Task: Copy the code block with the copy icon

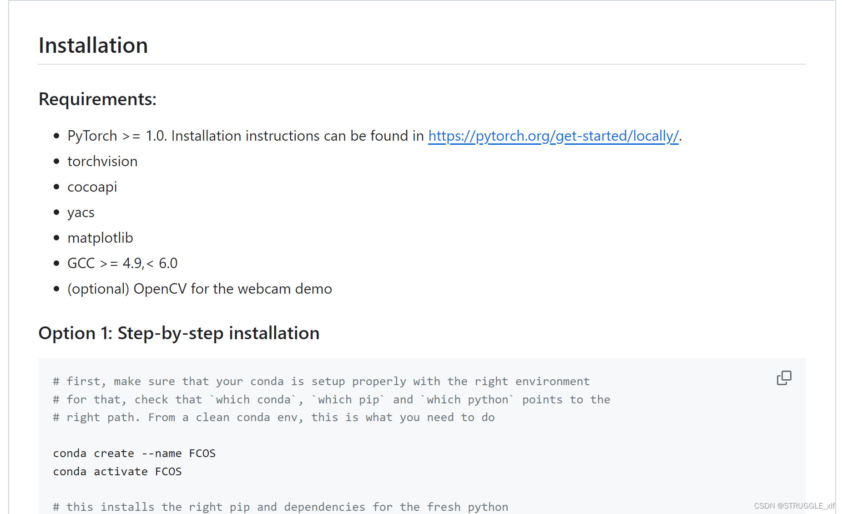Action: tap(784, 378)
